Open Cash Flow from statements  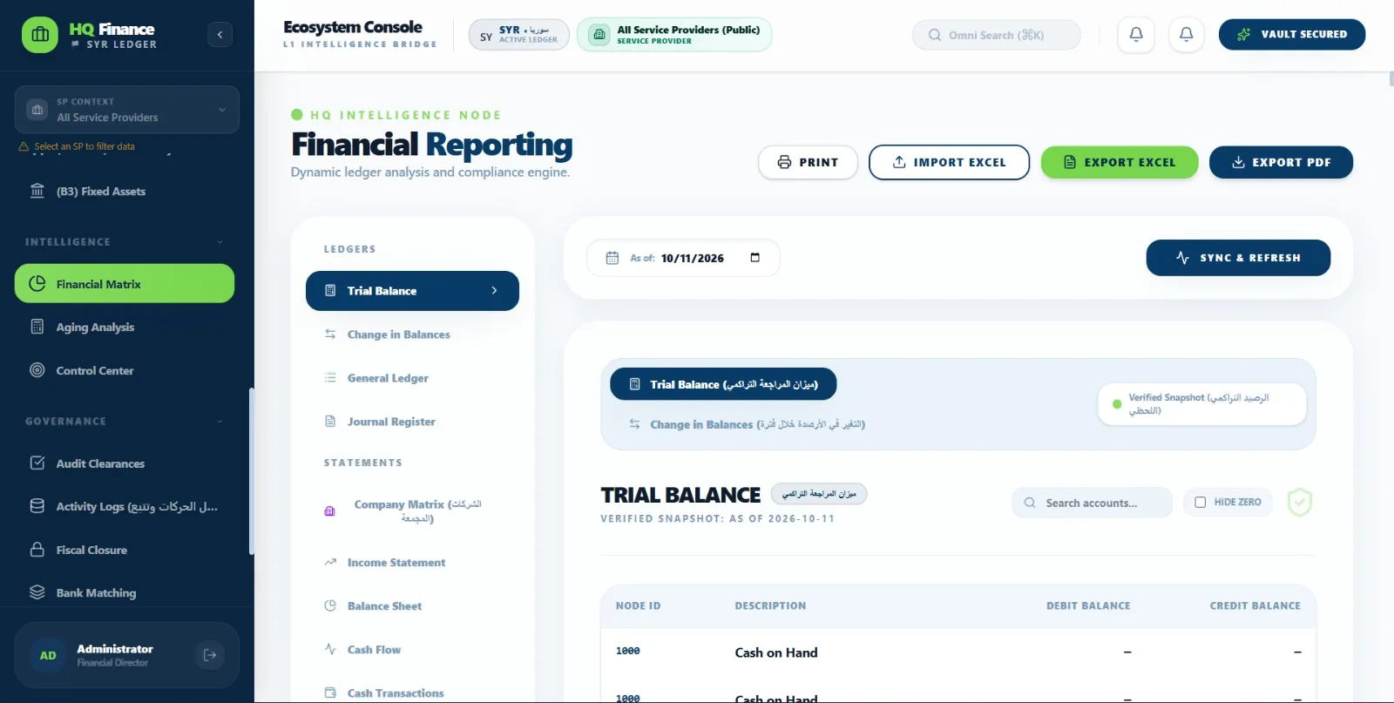(x=412, y=650)
